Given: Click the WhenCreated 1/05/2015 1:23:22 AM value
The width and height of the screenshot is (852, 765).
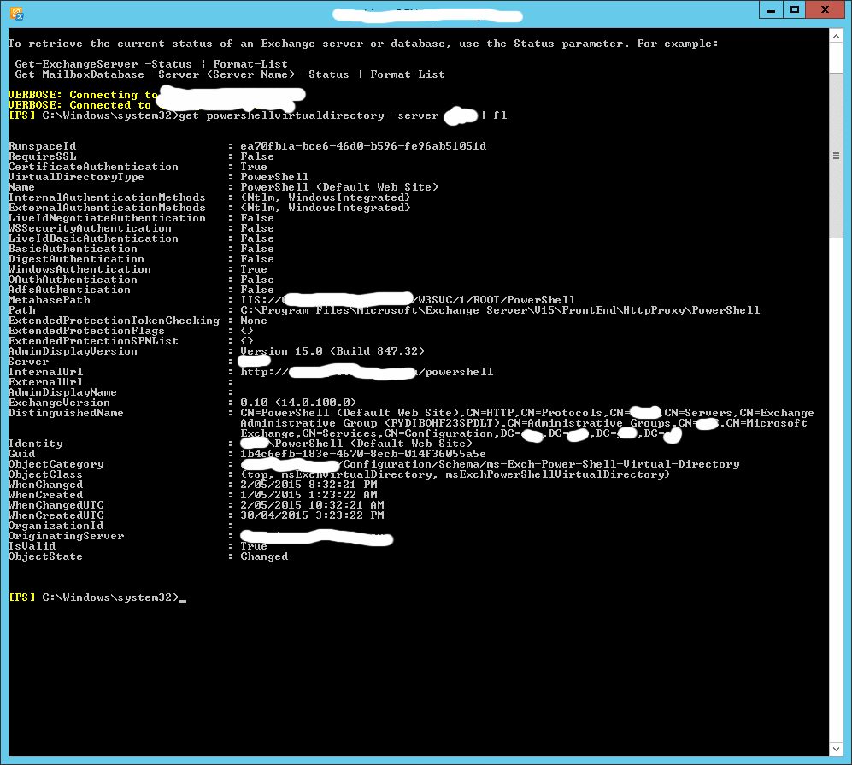Looking at the screenshot, I should [308, 495].
